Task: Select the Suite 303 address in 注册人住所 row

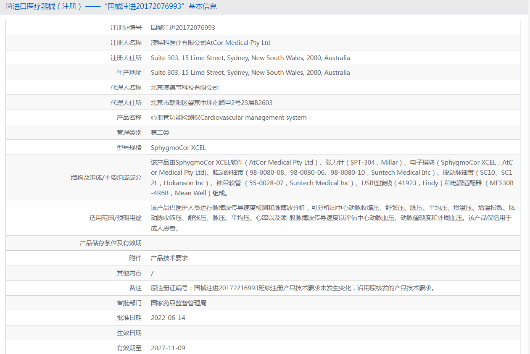Action: tap(250, 58)
